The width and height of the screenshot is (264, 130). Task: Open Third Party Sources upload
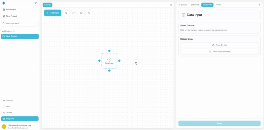tap(219, 52)
